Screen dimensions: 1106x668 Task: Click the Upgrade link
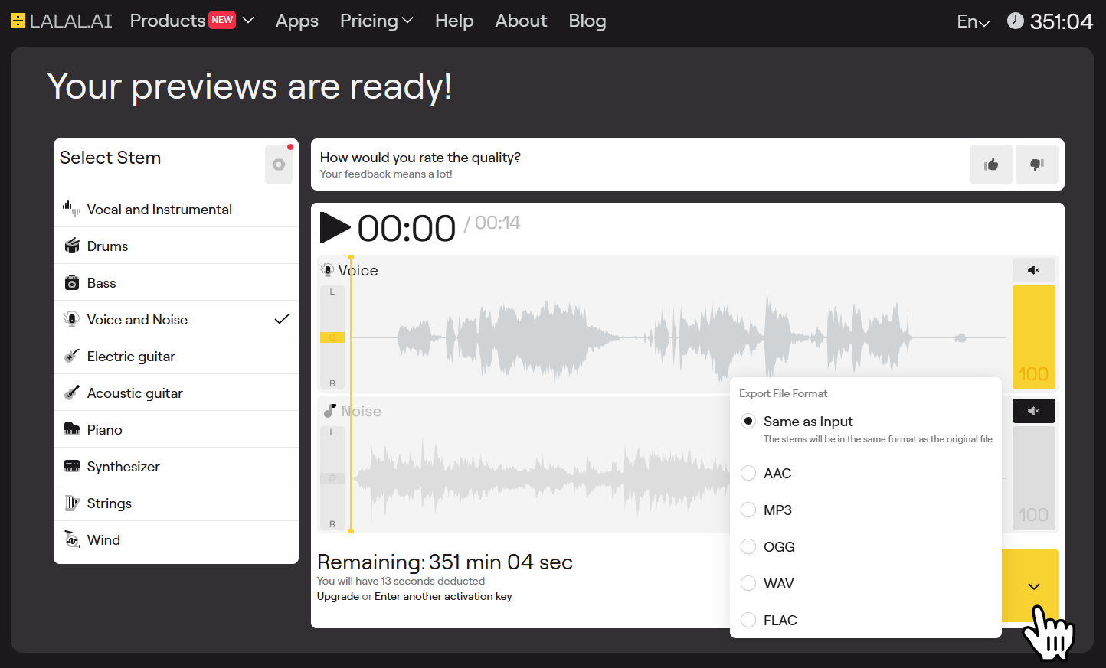338,597
